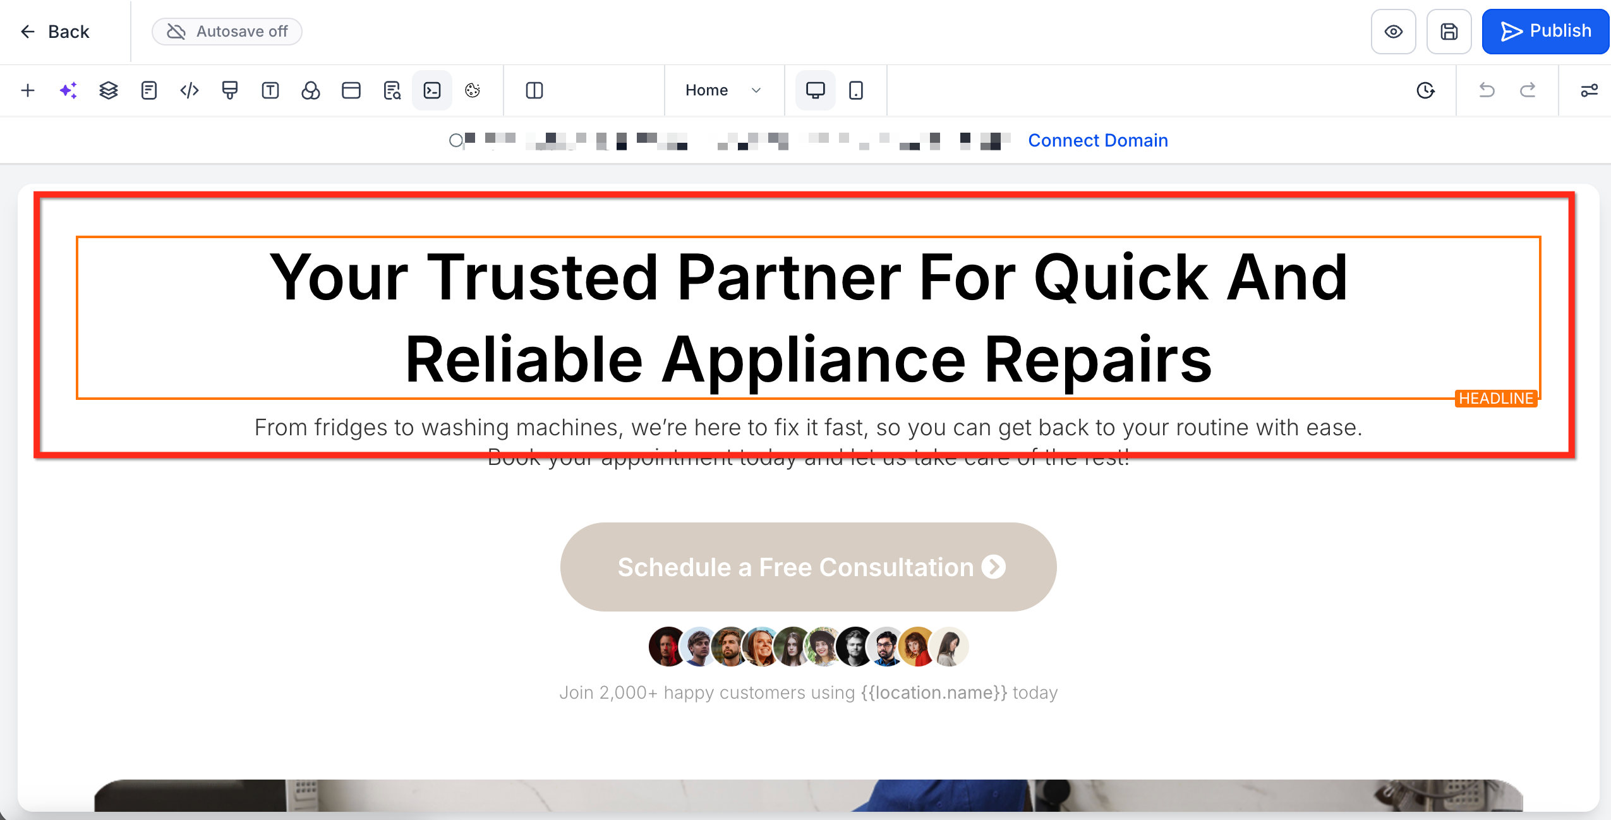
Task: Click the Schedule a Free Consultation button
Action: pyautogui.click(x=808, y=567)
